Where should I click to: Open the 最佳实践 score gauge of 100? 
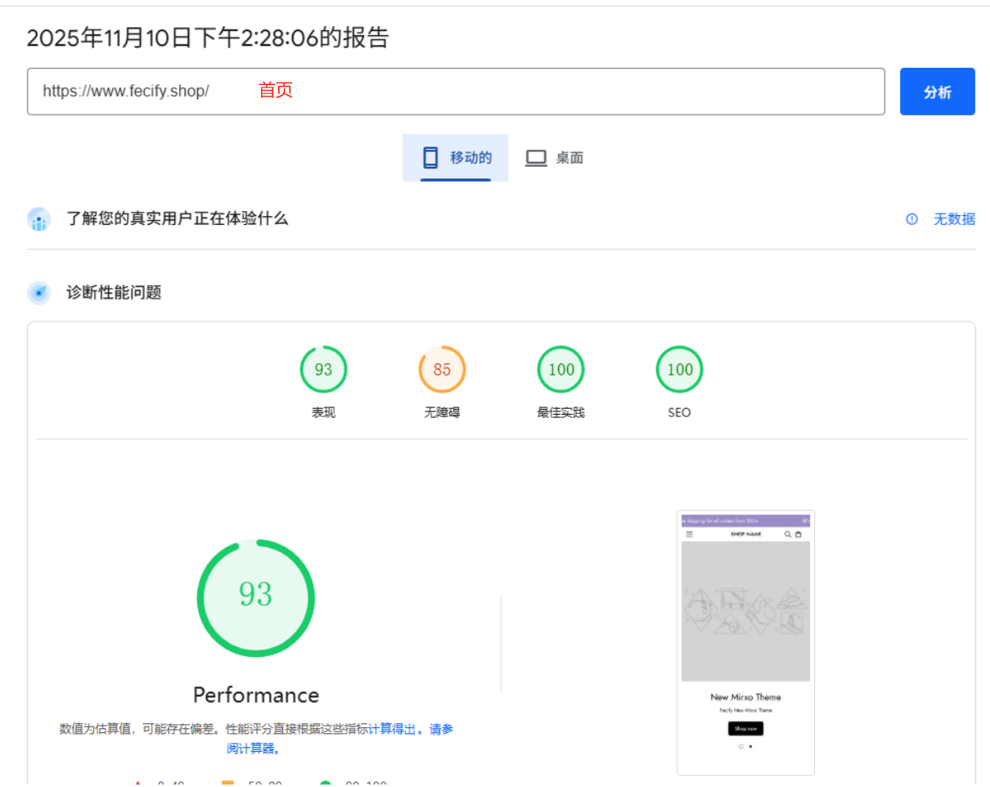tap(560, 370)
